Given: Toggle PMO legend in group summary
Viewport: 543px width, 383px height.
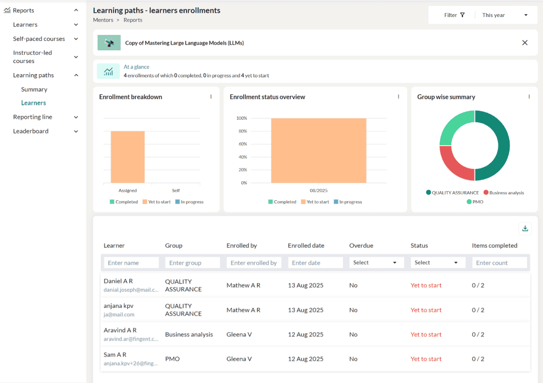Looking at the screenshot, I should point(475,202).
